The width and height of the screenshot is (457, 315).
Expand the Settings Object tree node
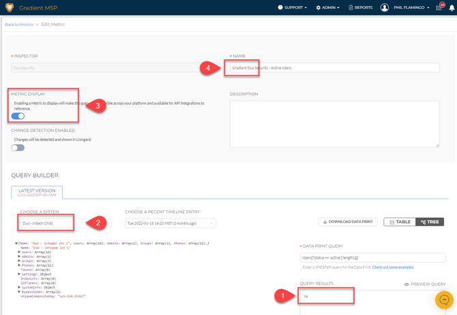click(x=20, y=274)
